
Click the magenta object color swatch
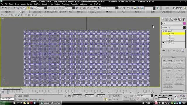[x=184, y=23]
